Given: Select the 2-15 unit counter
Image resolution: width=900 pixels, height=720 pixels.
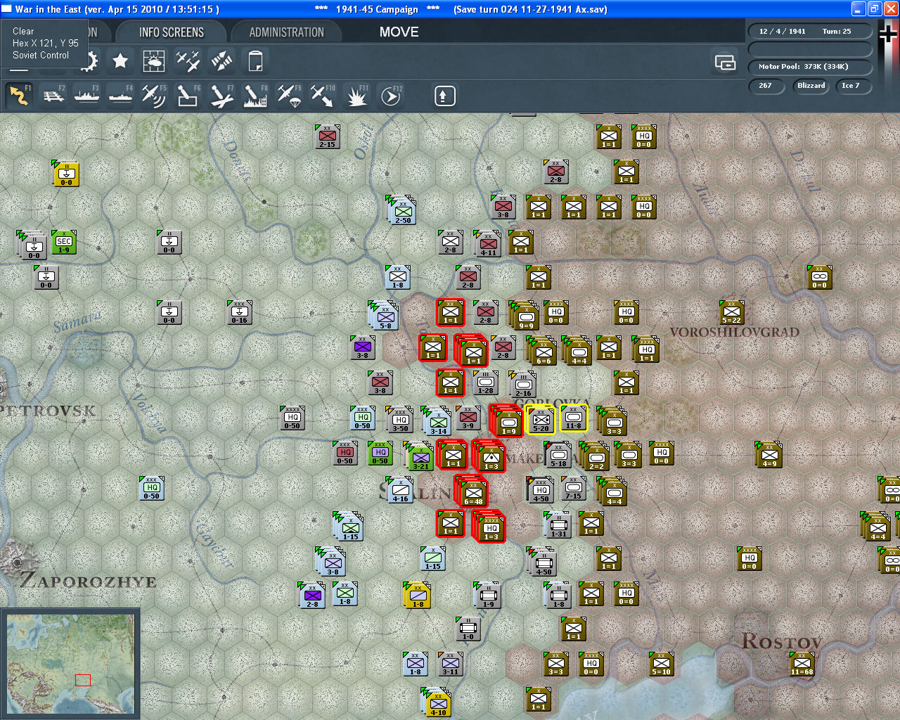Looking at the screenshot, I should [x=328, y=137].
